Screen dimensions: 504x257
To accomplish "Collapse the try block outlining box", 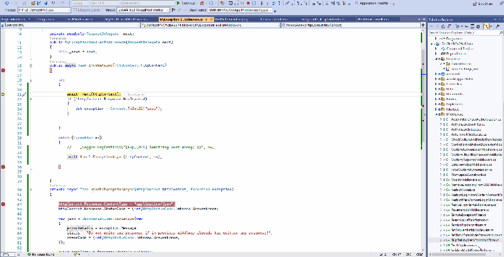I will [x=31, y=80].
